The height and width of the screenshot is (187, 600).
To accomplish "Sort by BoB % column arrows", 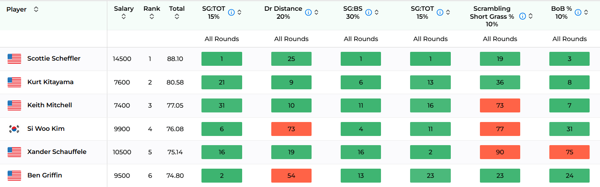I will (586, 12).
